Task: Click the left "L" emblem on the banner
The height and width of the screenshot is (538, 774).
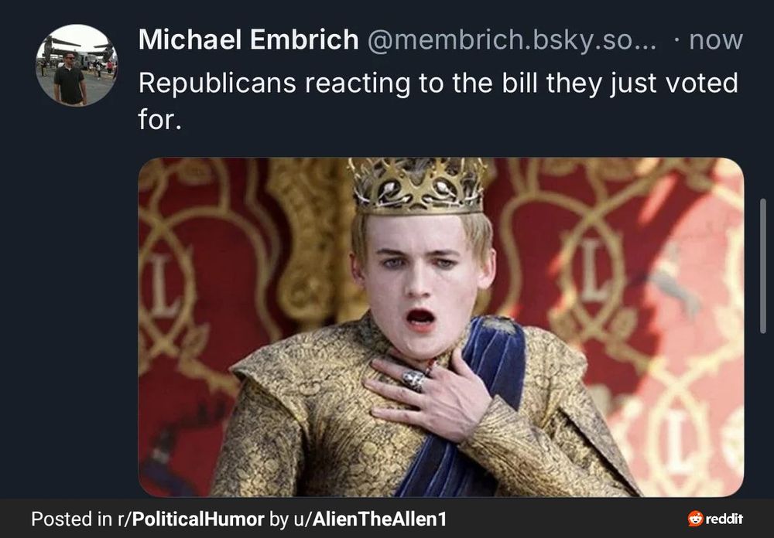Action: tap(163, 287)
